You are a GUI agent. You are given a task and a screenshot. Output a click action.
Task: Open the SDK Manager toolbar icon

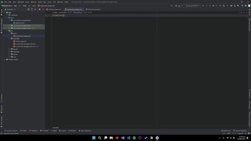[238, 5]
